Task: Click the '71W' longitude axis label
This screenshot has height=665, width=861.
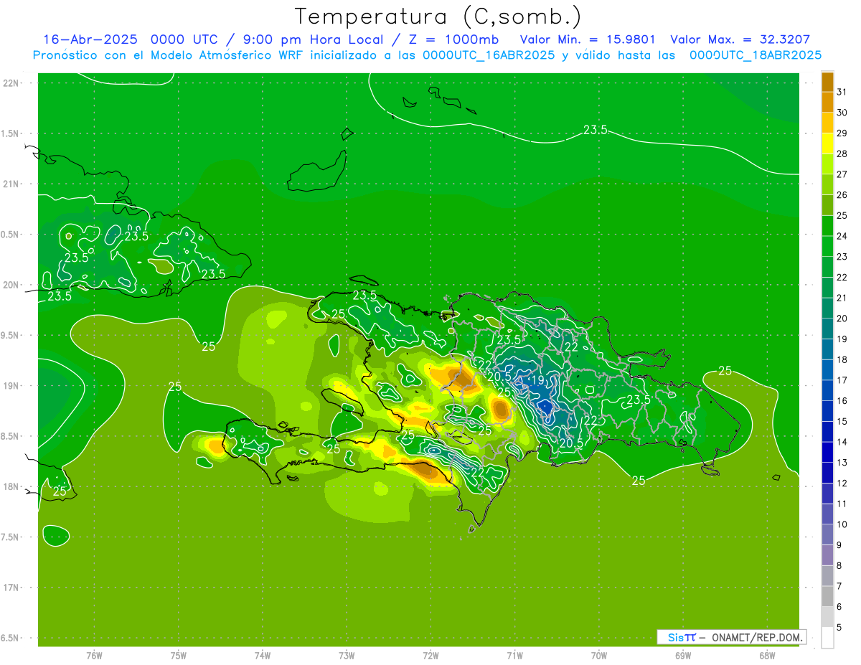Action: pos(514,656)
